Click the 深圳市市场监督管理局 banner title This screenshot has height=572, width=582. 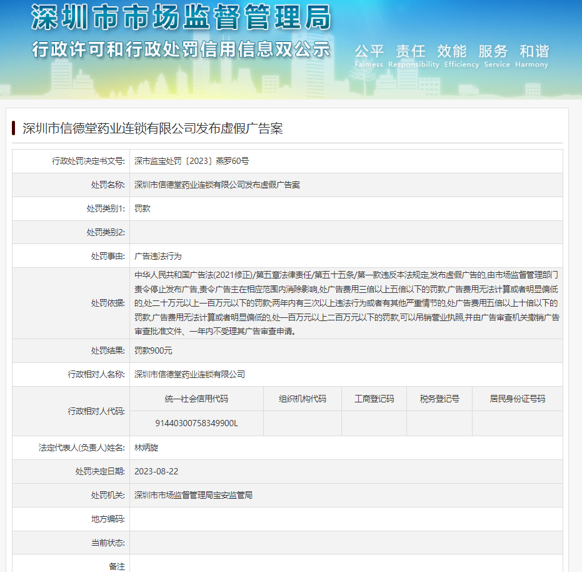click(181, 17)
